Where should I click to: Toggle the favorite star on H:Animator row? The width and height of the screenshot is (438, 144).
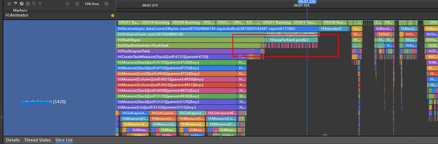point(112,16)
